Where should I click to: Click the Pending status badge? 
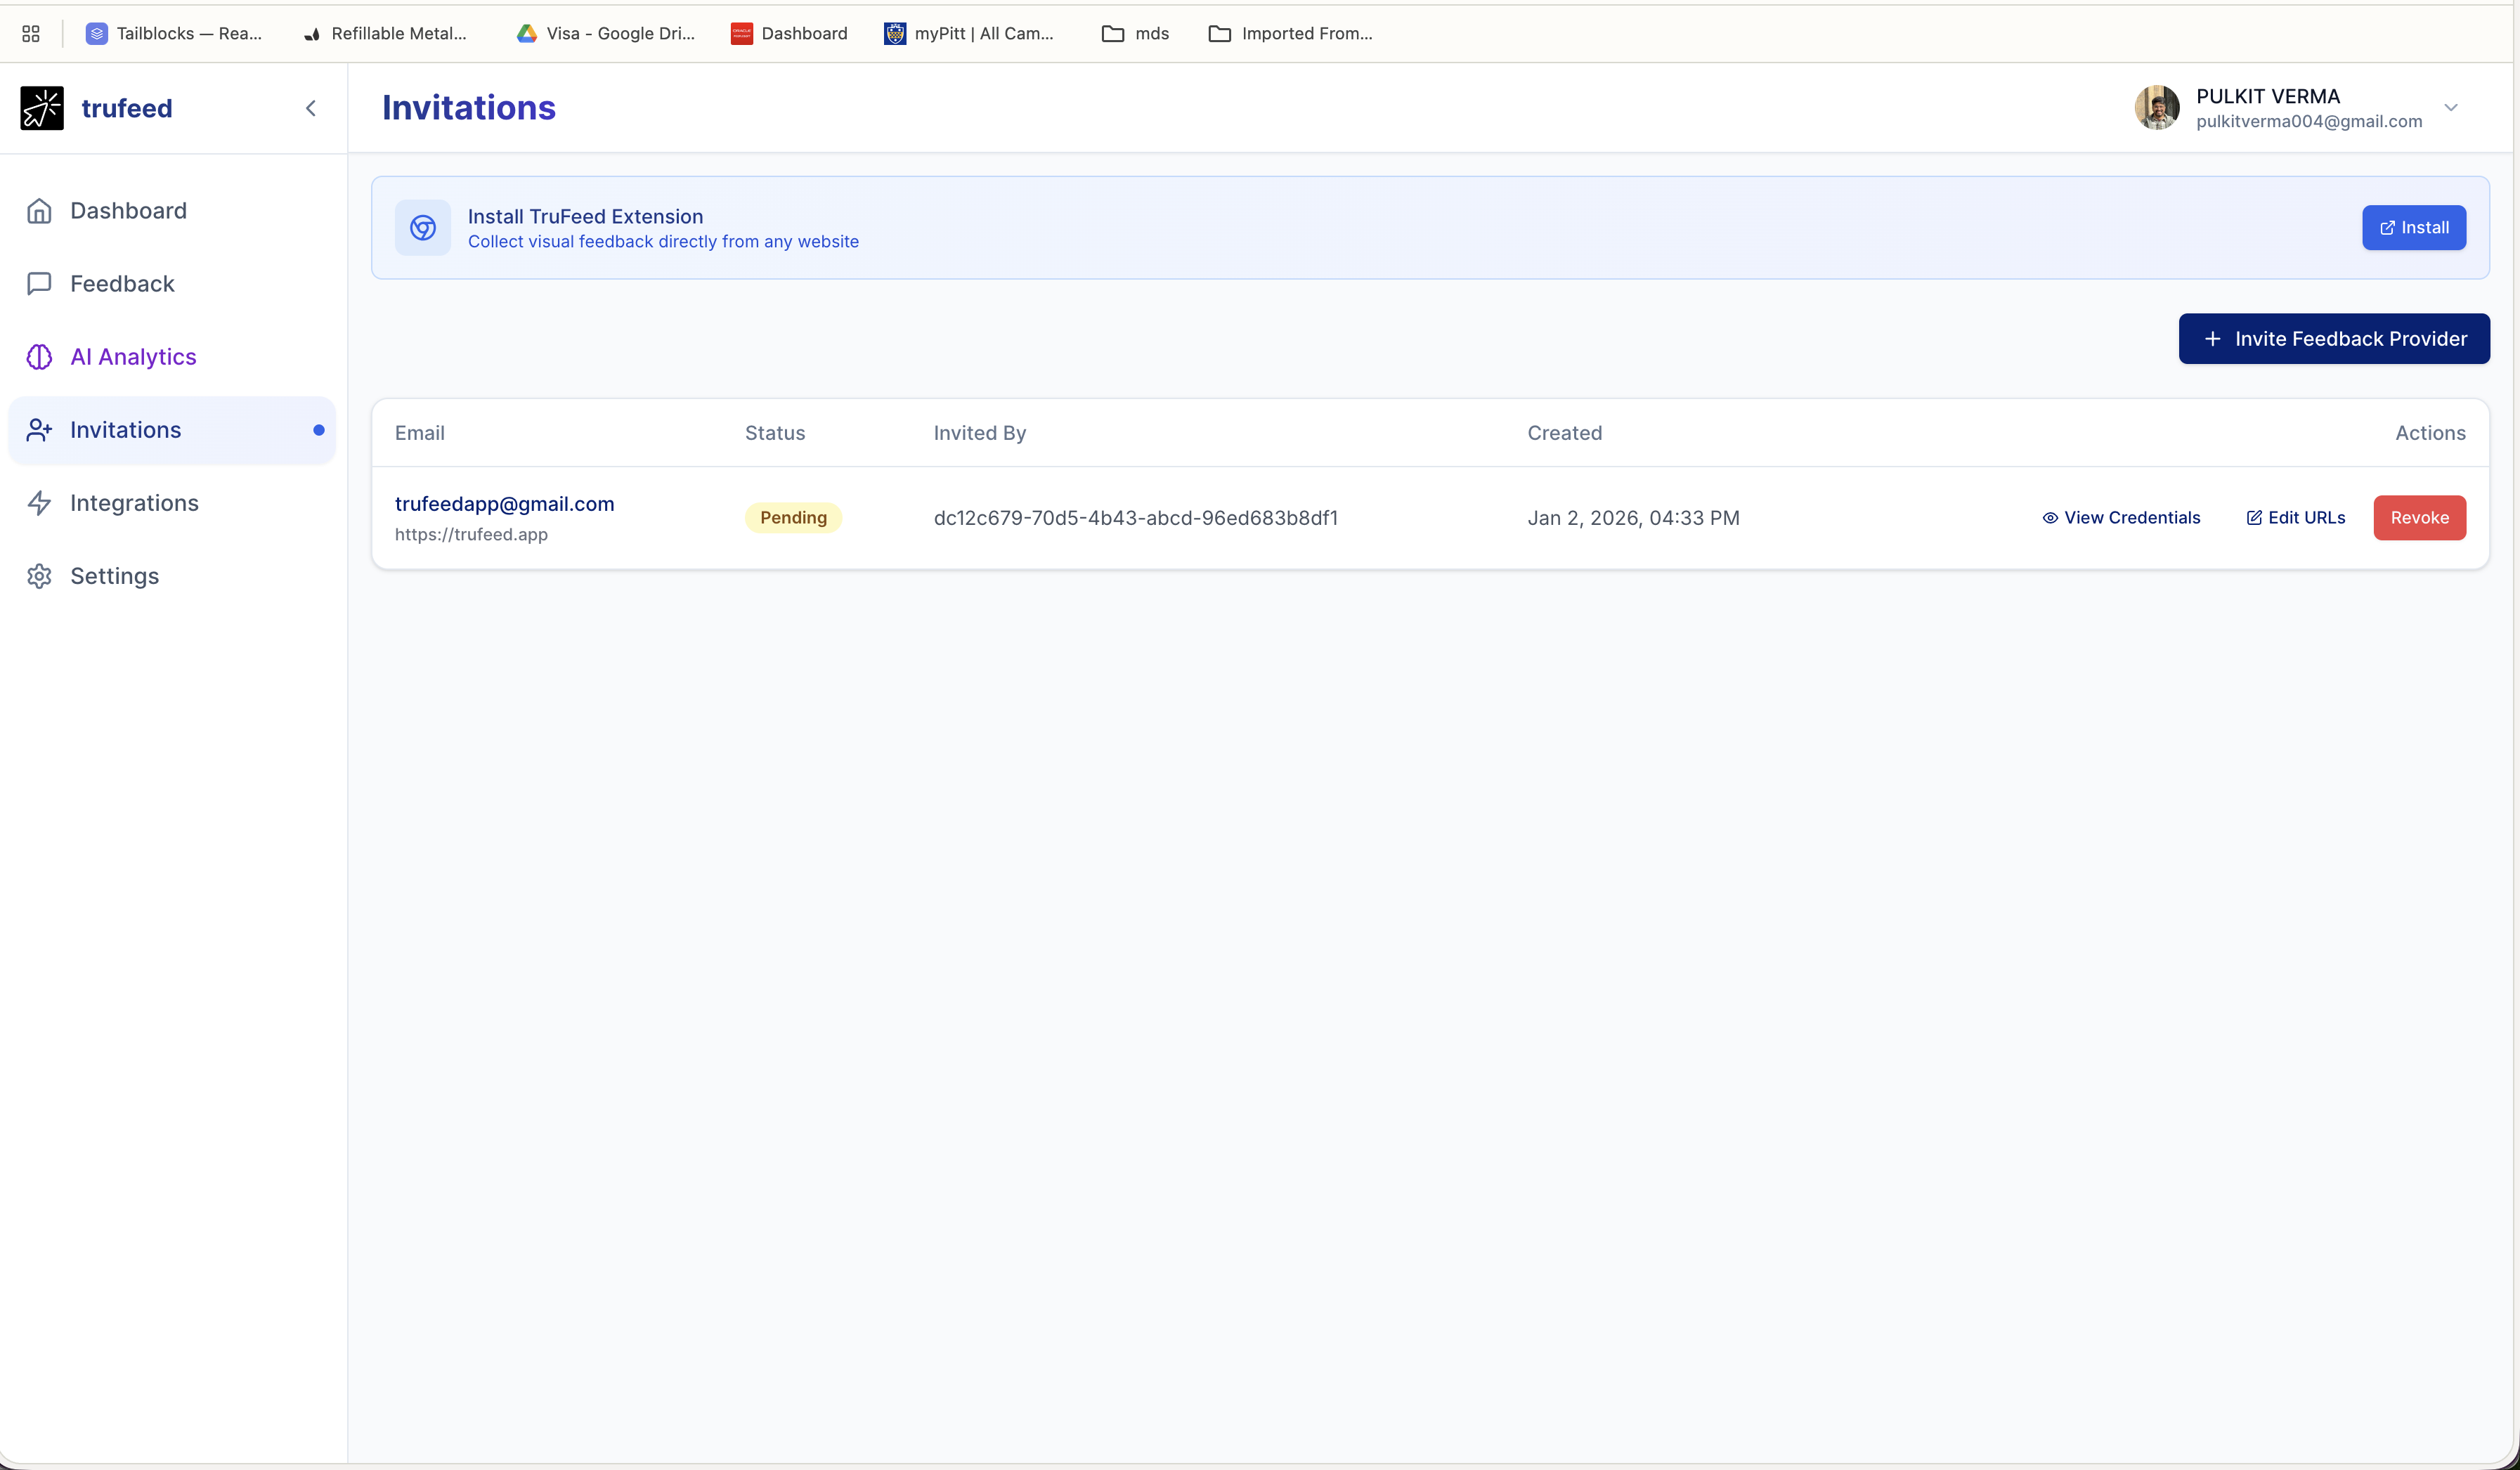coord(793,517)
